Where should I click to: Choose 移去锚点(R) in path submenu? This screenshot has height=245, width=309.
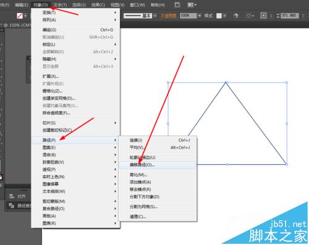pos(158,189)
